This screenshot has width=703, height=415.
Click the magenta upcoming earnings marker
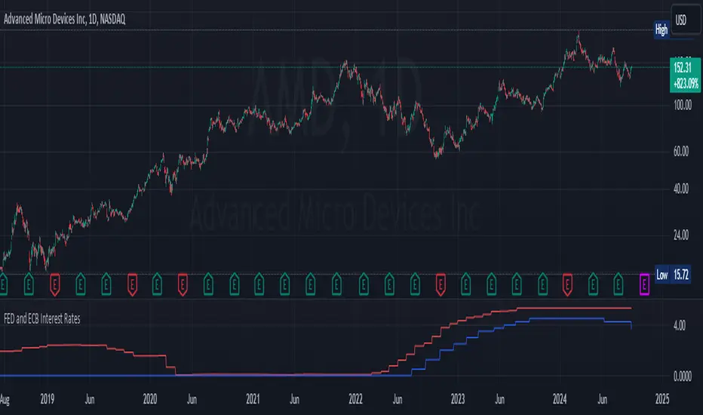pyautogui.click(x=644, y=284)
